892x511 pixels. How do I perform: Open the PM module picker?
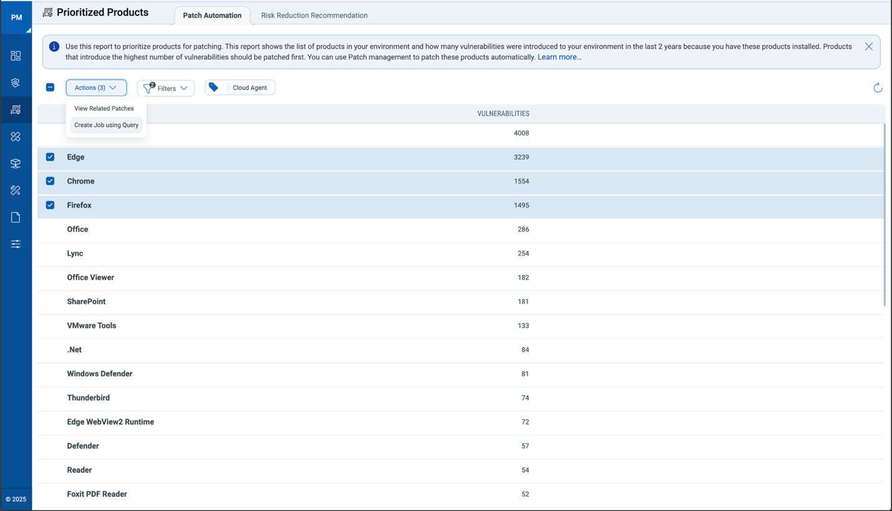pos(16,17)
